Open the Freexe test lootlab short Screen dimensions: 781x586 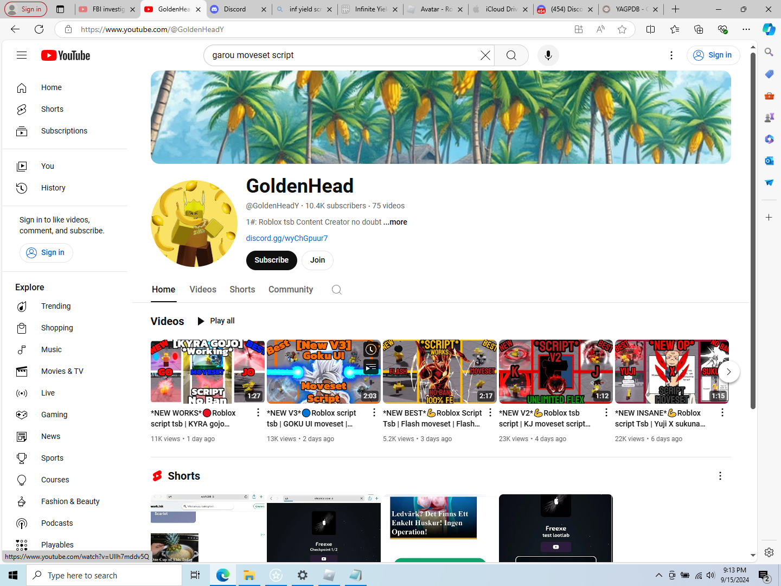(556, 528)
